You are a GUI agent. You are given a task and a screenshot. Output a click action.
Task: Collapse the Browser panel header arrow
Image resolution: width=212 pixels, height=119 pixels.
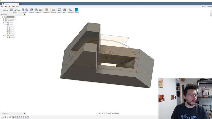tap(1, 15)
